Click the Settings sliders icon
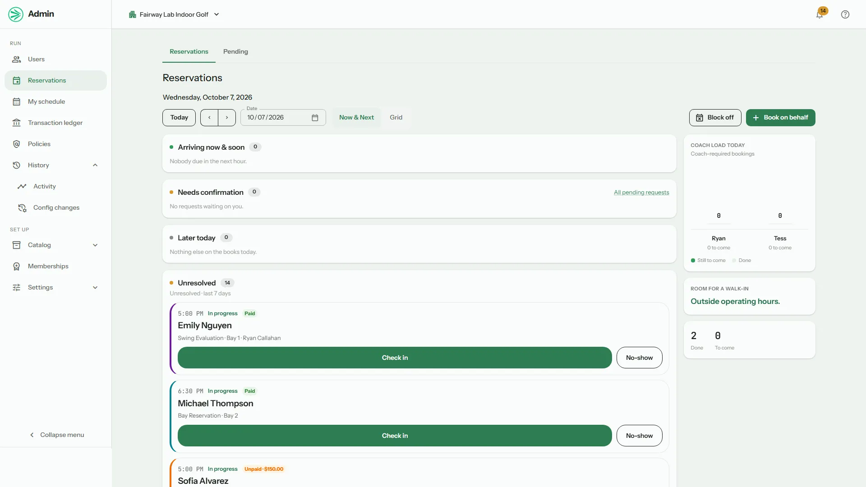Image resolution: width=866 pixels, height=487 pixels. coord(17,287)
